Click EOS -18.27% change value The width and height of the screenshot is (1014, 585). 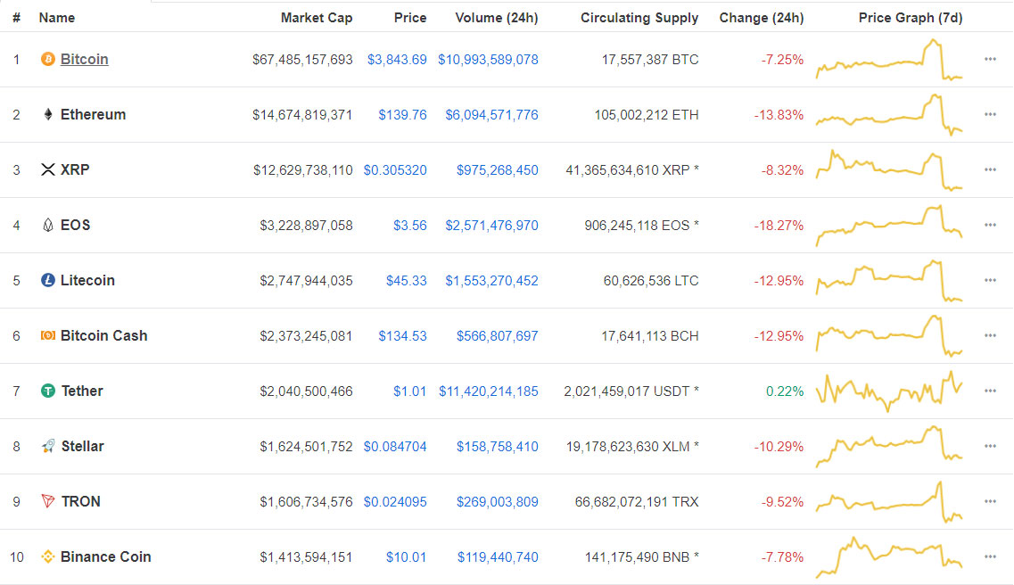click(779, 225)
